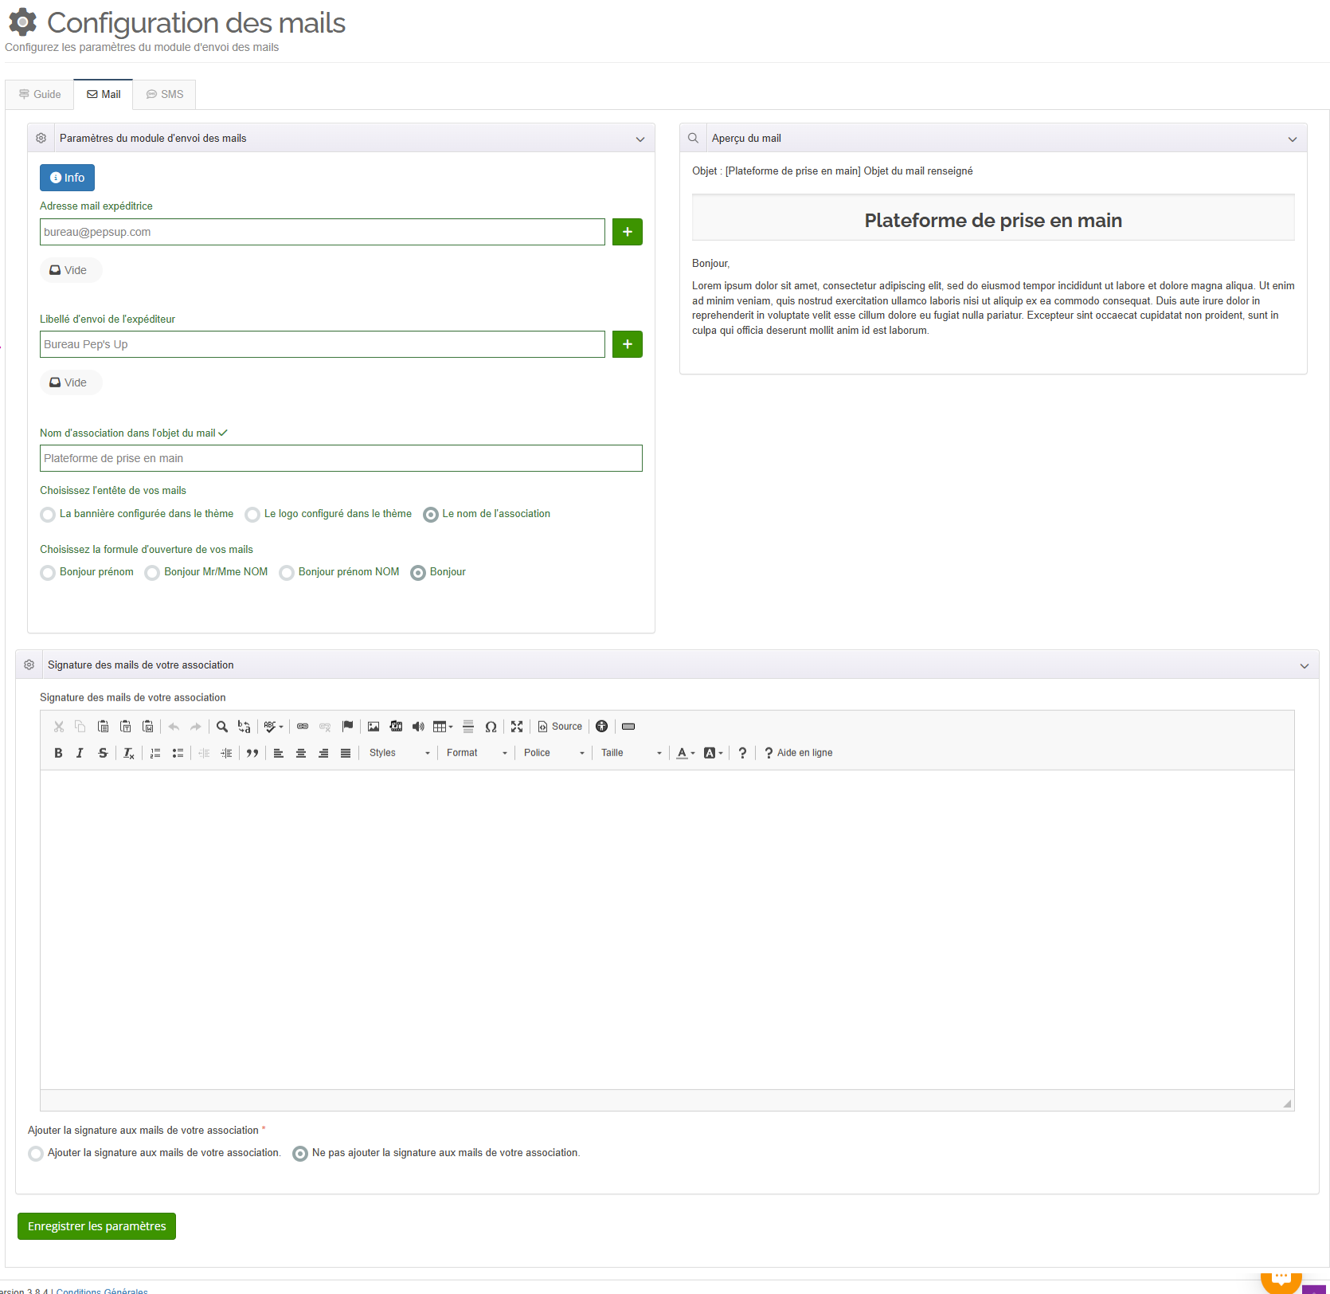Open the Guide tab
Screen dimensions: 1330x1294
click(x=40, y=94)
